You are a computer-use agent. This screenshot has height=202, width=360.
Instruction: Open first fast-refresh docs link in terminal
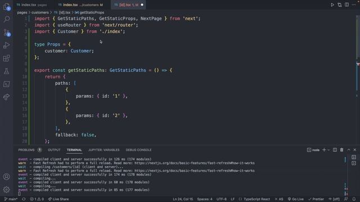point(195,163)
